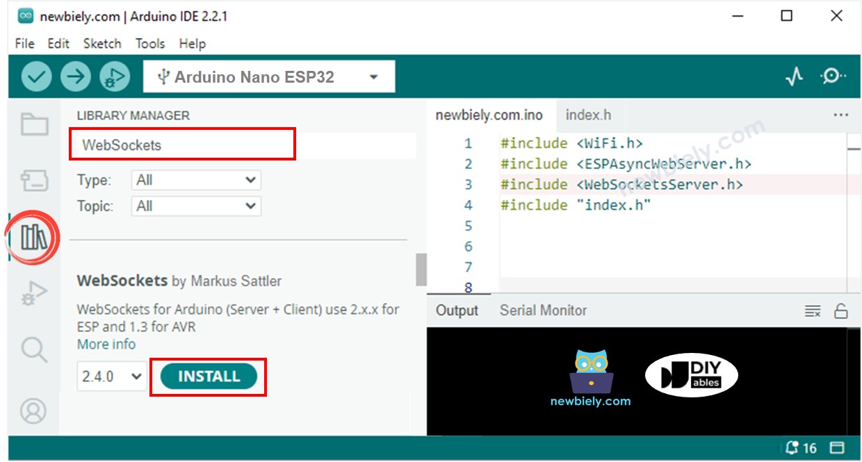Toggle the output lock icon

pyautogui.click(x=841, y=311)
